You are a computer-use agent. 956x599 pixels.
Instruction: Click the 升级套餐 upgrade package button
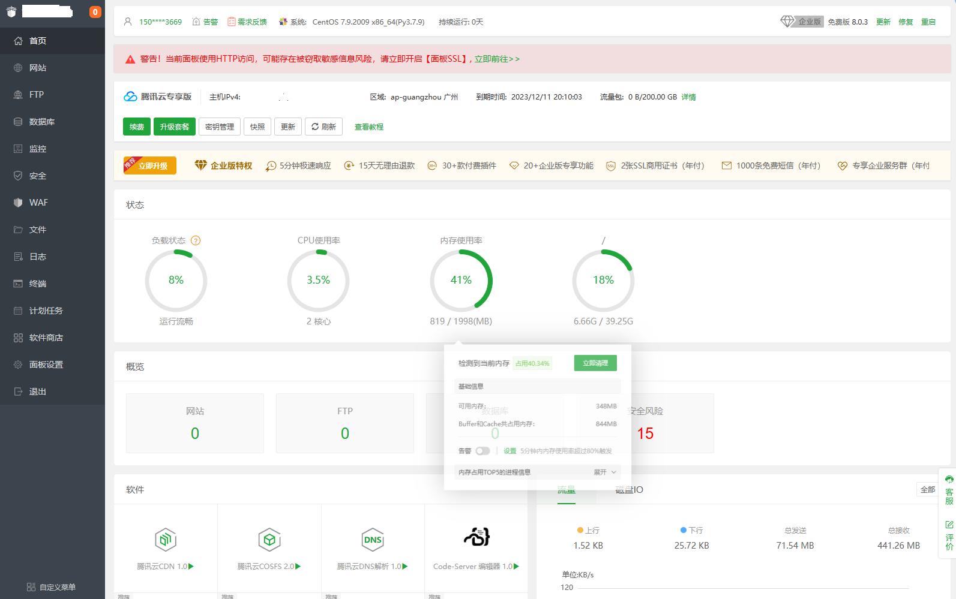coord(174,127)
